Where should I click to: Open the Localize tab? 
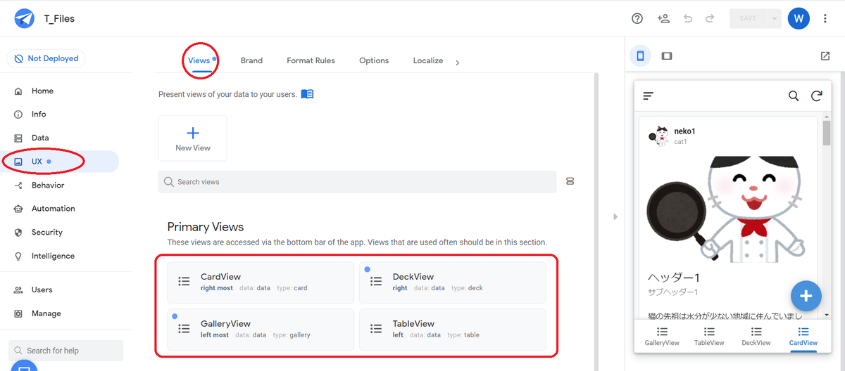(428, 60)
